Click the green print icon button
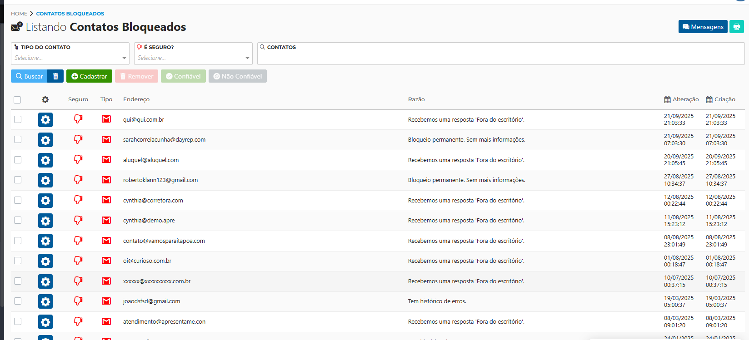This screenshot has height=340, width=749. coord(736,27)
